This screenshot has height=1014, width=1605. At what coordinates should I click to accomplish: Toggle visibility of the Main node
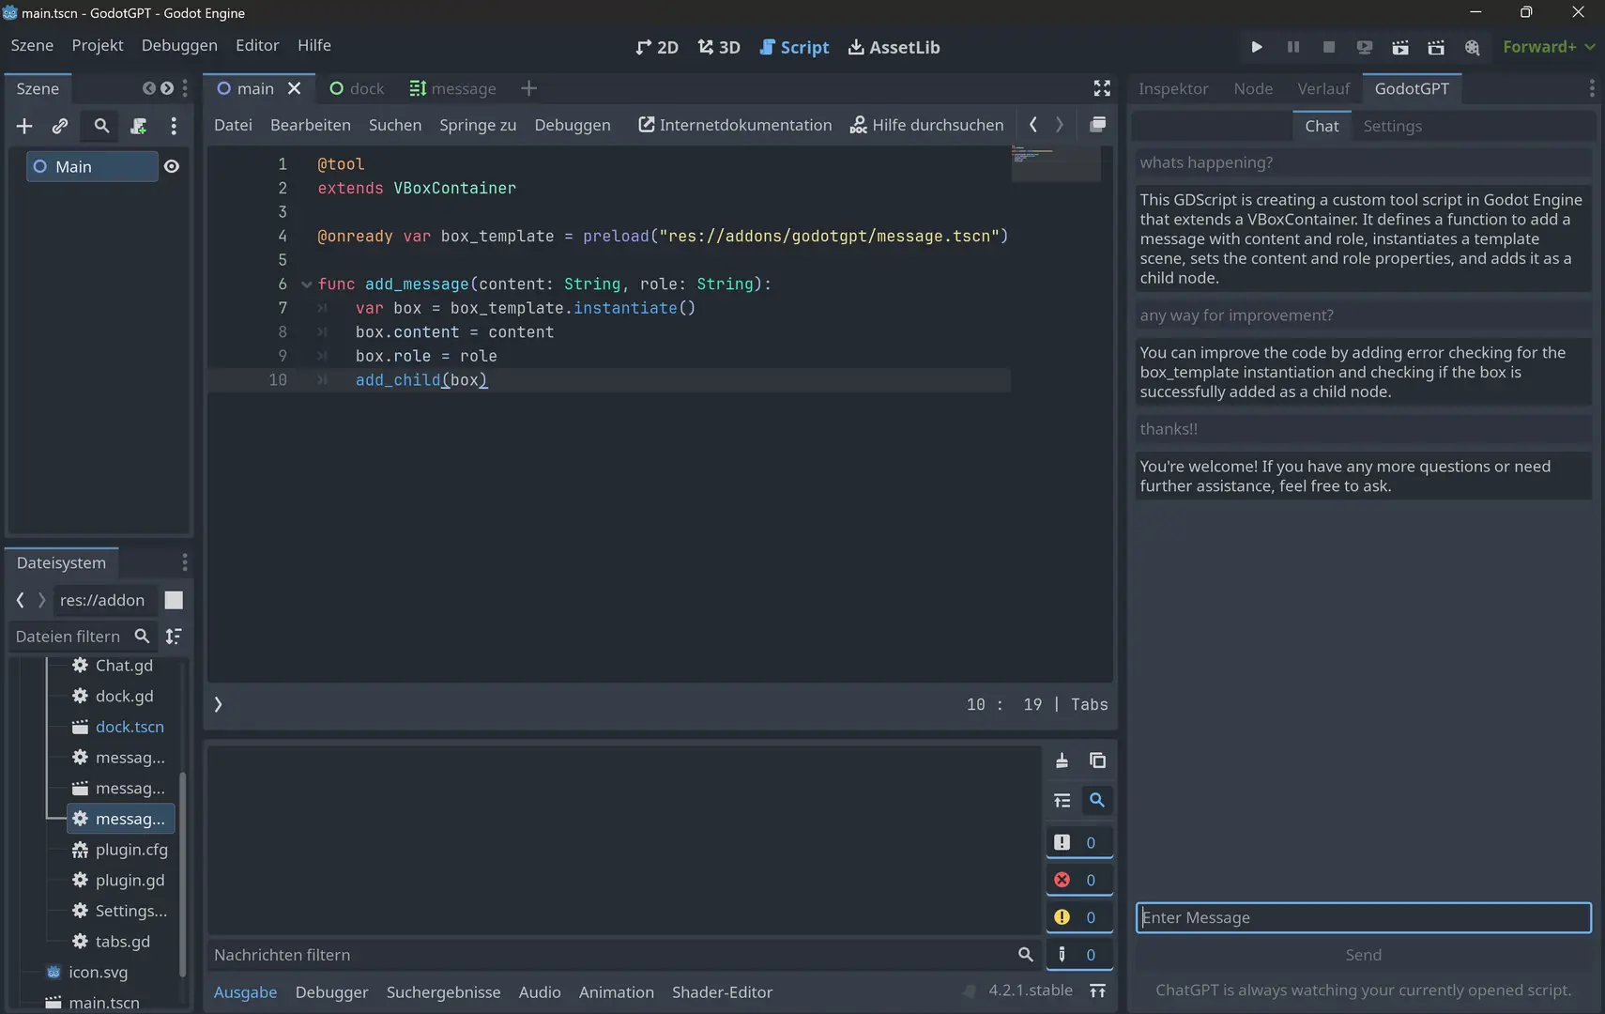pos(172,166)
